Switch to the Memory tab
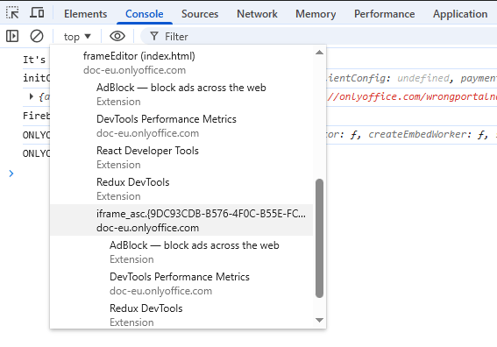 (316, 14)
